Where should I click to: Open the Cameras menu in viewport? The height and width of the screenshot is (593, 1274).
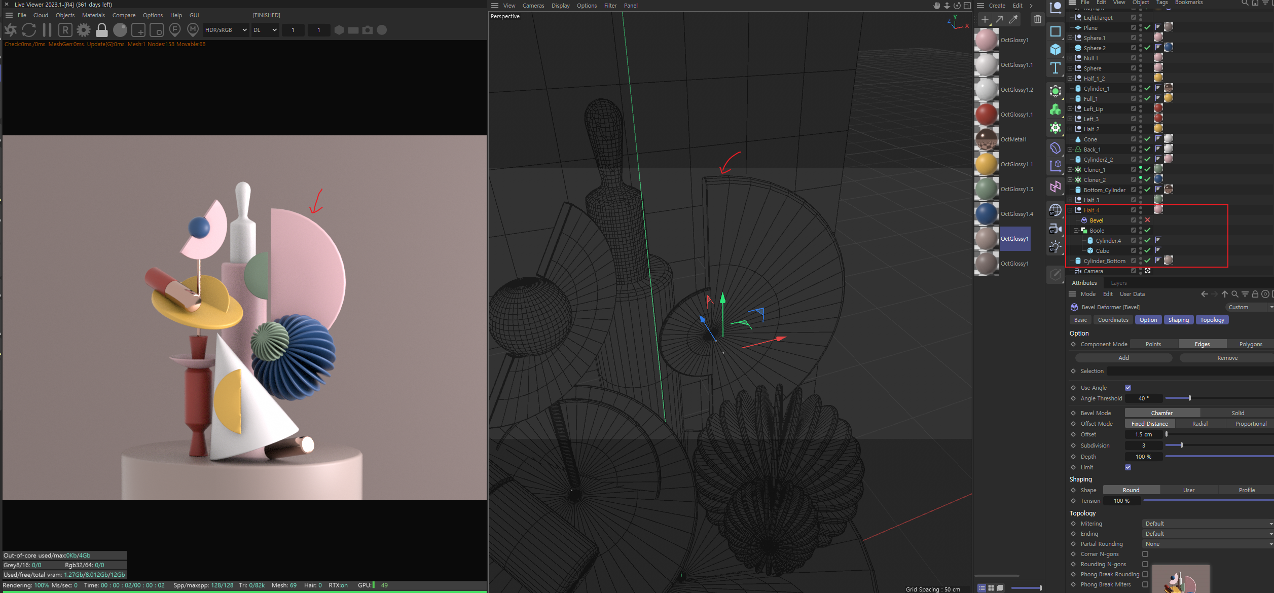click(x=533, y=6)
